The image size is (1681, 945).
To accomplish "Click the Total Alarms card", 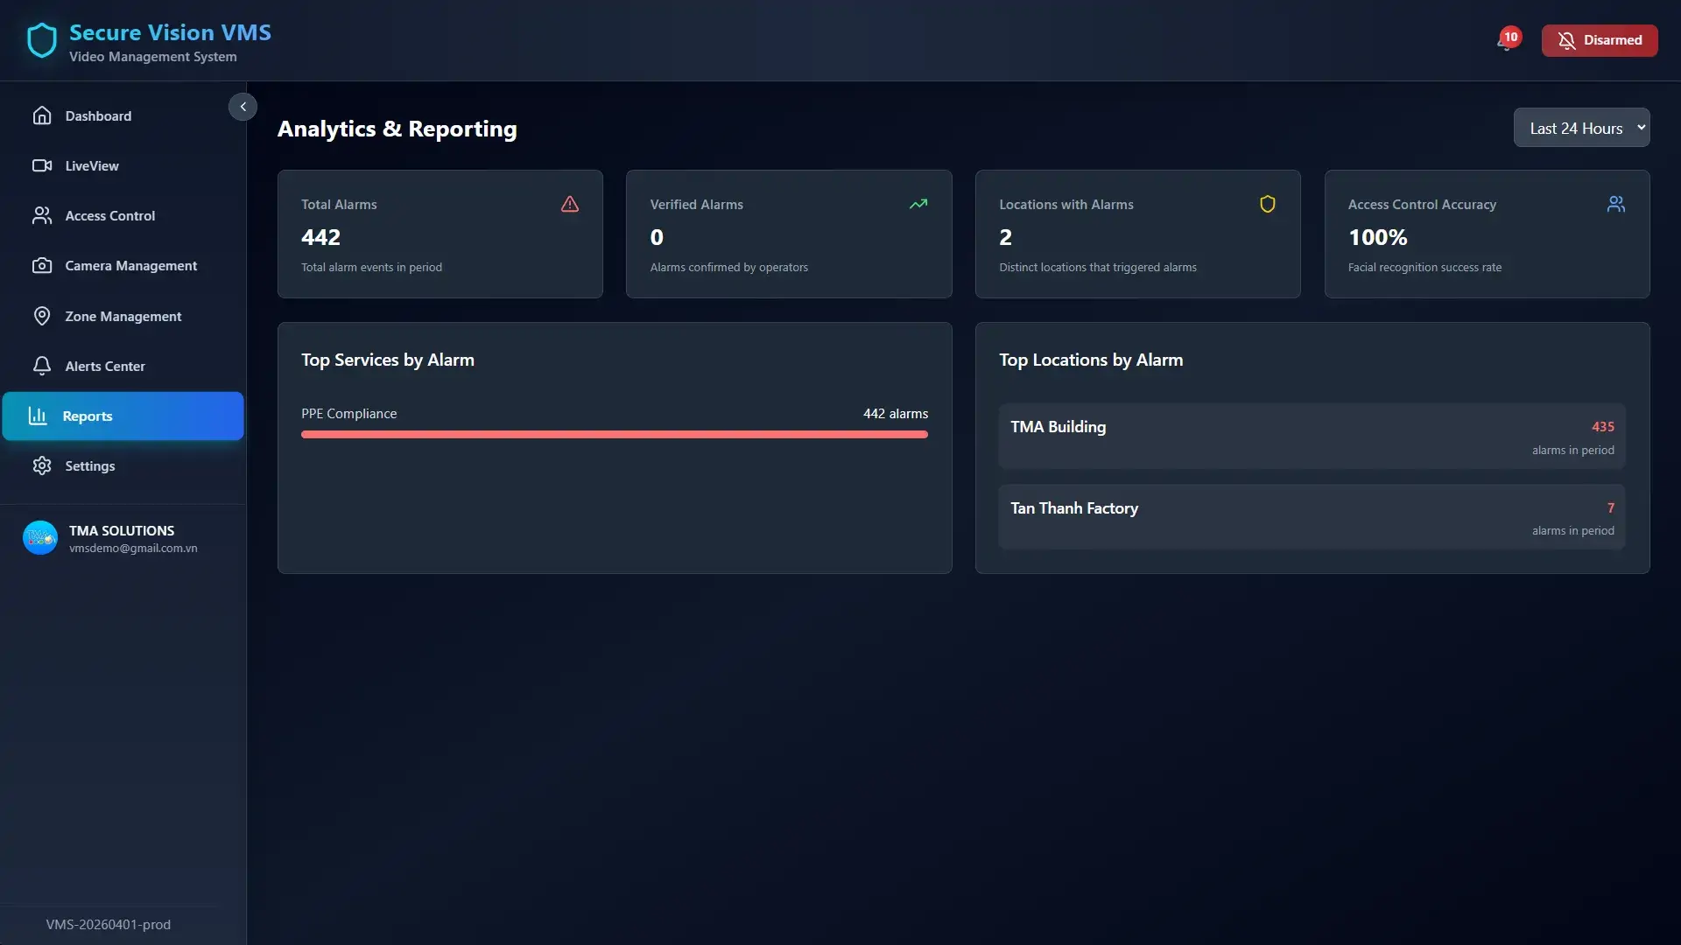I will (440, 234).
